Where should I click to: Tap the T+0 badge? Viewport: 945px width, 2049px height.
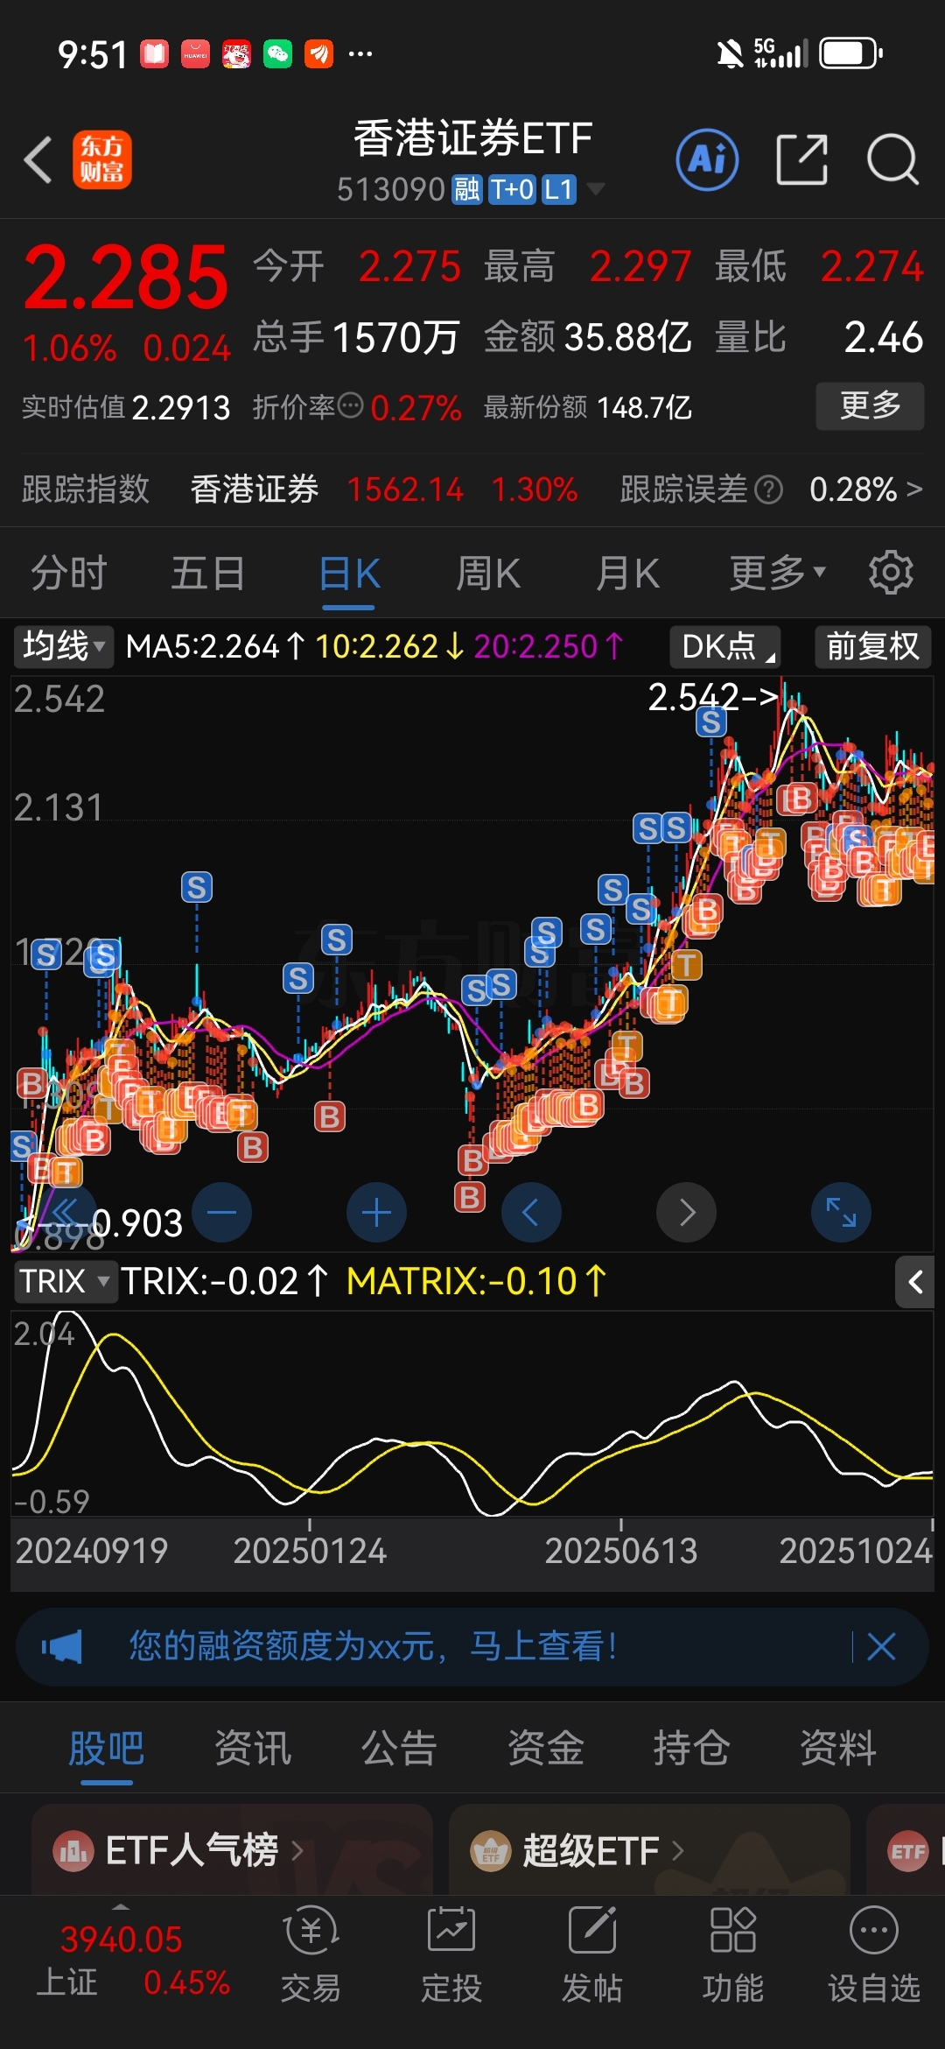coord(512,189)
